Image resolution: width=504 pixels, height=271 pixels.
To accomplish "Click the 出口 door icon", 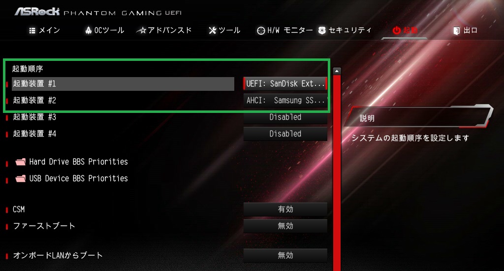I will click(456, 31).
